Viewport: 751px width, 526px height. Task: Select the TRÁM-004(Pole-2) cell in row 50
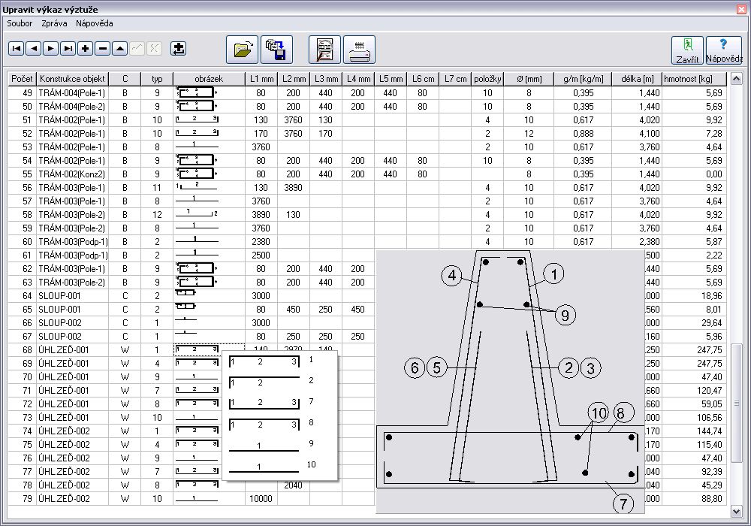72,107
